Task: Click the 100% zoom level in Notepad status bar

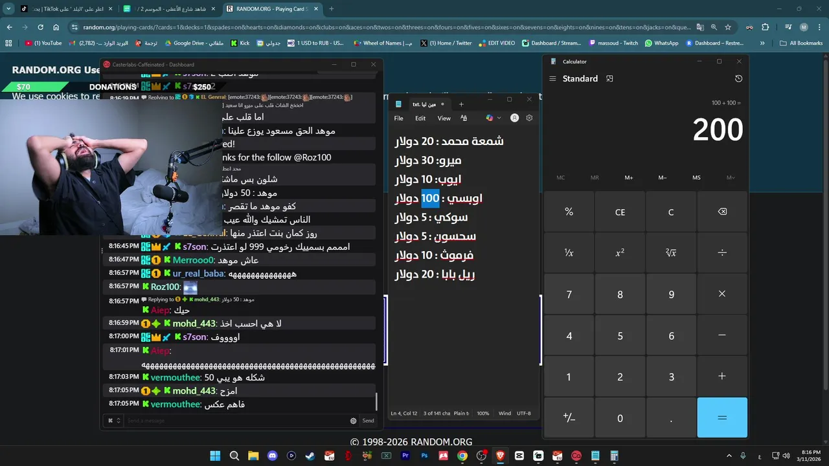Action: click(483, 414)
